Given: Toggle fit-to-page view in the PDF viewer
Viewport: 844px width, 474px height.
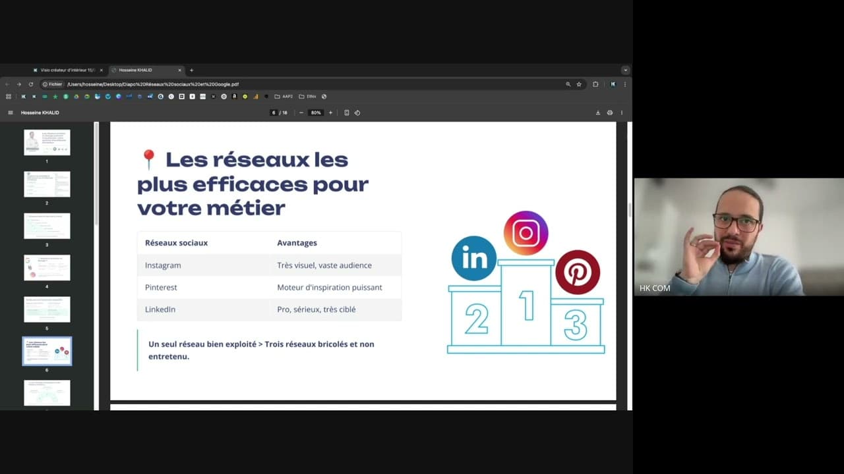Looking at the screenshot, I should click(x=347, y=113).
